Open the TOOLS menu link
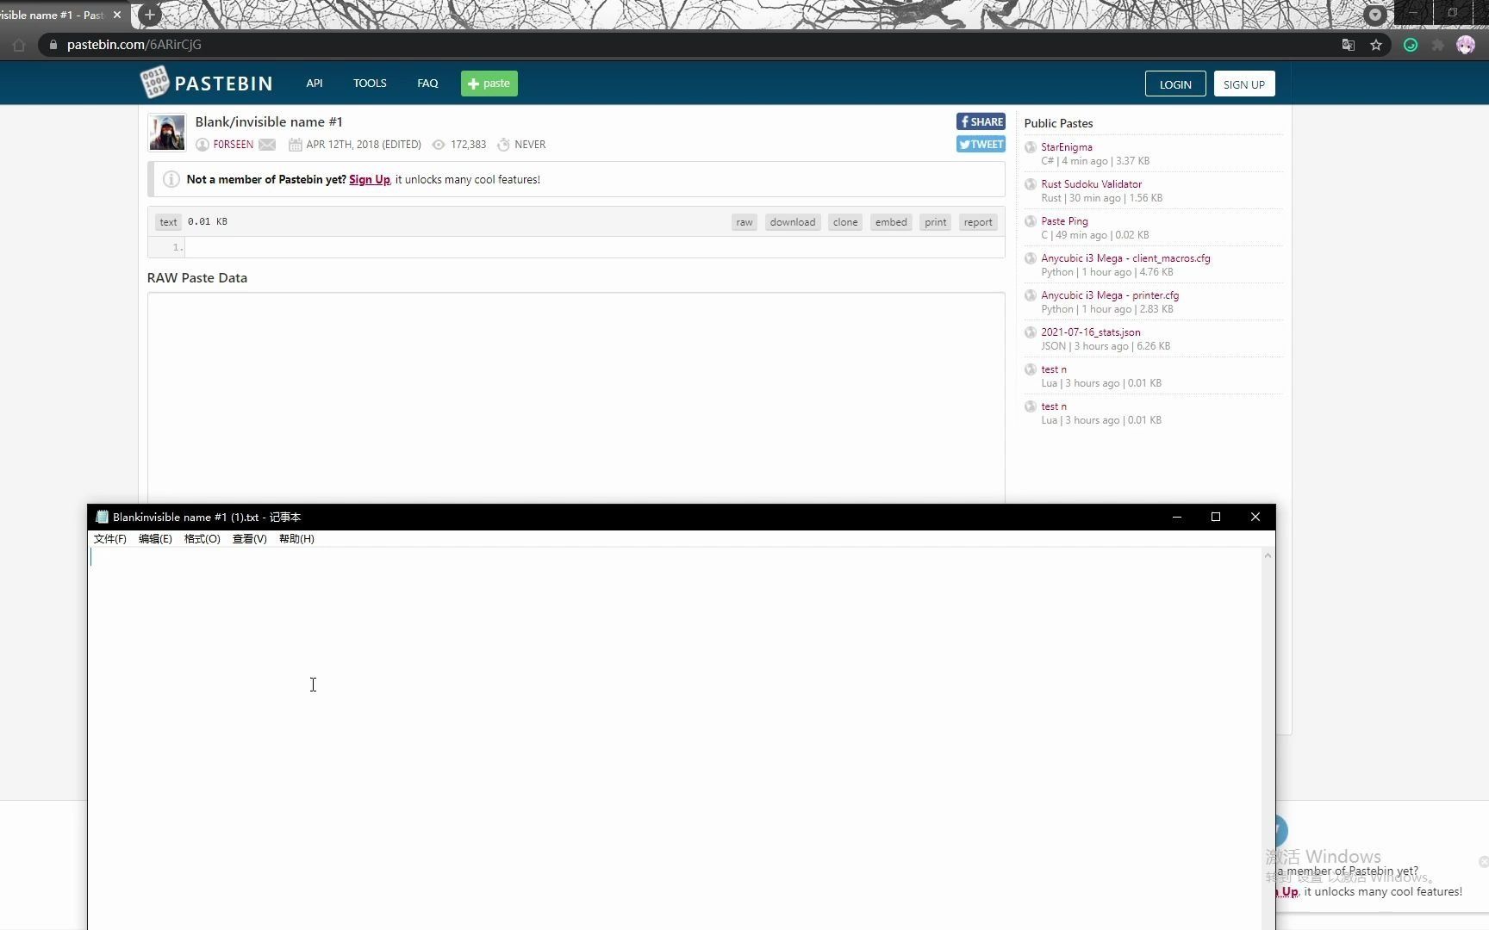 pos(370,84)
